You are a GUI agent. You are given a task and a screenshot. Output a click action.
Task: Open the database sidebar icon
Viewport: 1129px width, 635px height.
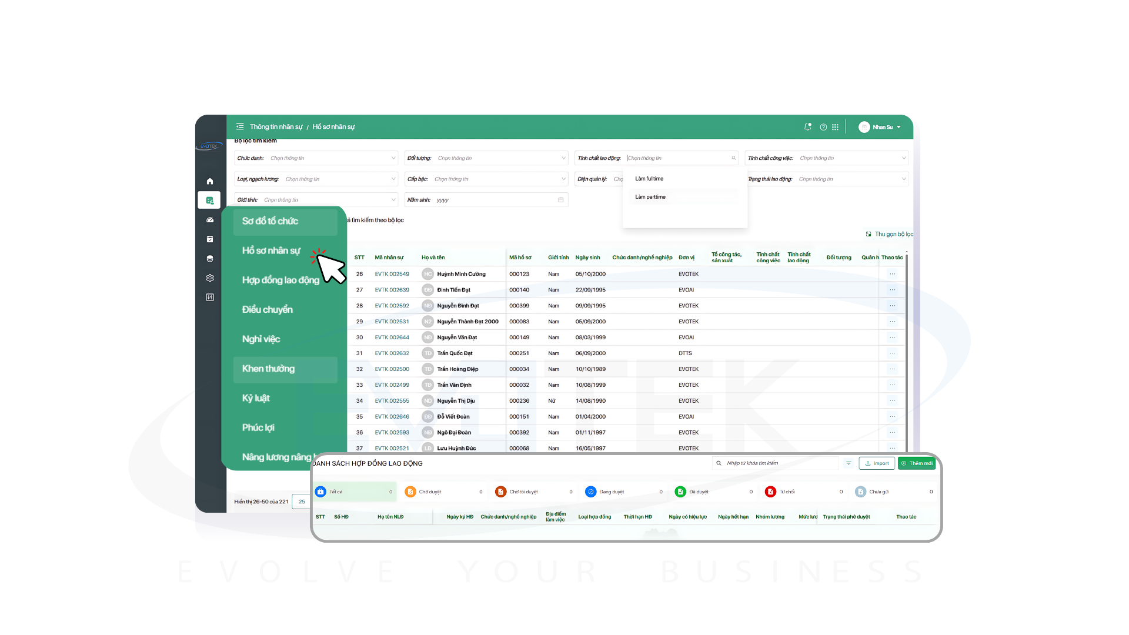tap(210, 259)
